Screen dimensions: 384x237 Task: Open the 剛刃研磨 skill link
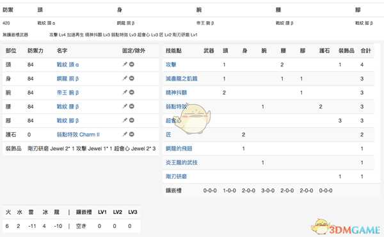point(176,176)
